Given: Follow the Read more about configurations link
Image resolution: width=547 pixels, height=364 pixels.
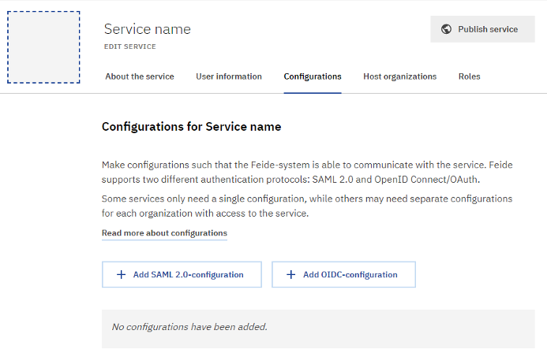Looking at the screenshot, I should pyautogui.click(x=164, y=233).
